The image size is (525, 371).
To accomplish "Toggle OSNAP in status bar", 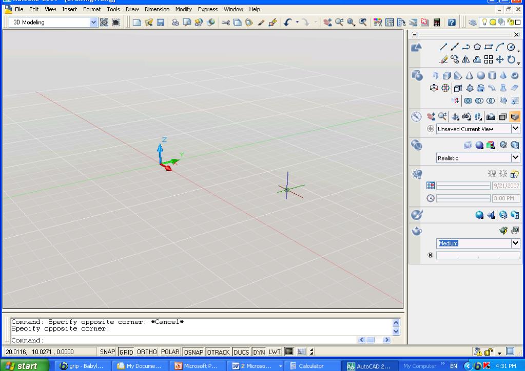I will 193,352.
